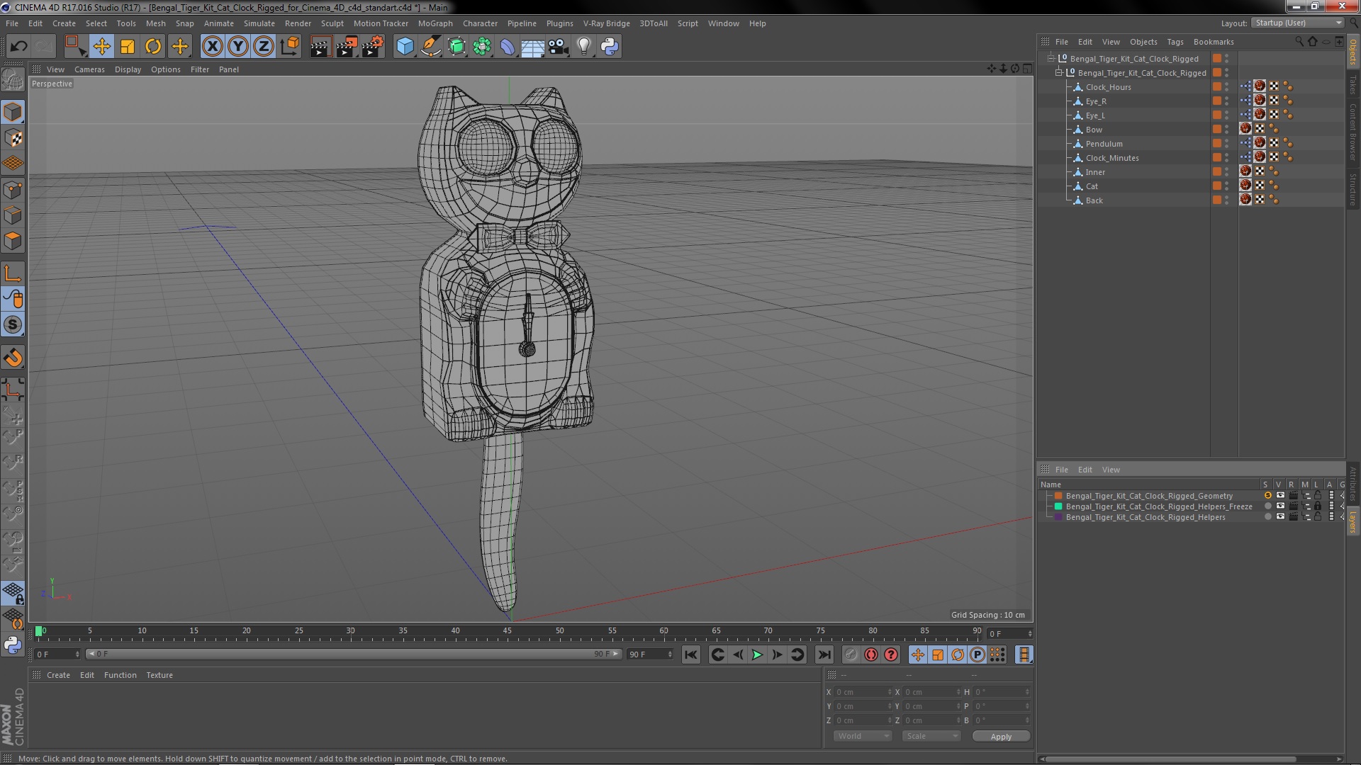Click Geometry layer color swatch
Image resolution: width=1361 pixels, height=765 pixels.
1058,496
